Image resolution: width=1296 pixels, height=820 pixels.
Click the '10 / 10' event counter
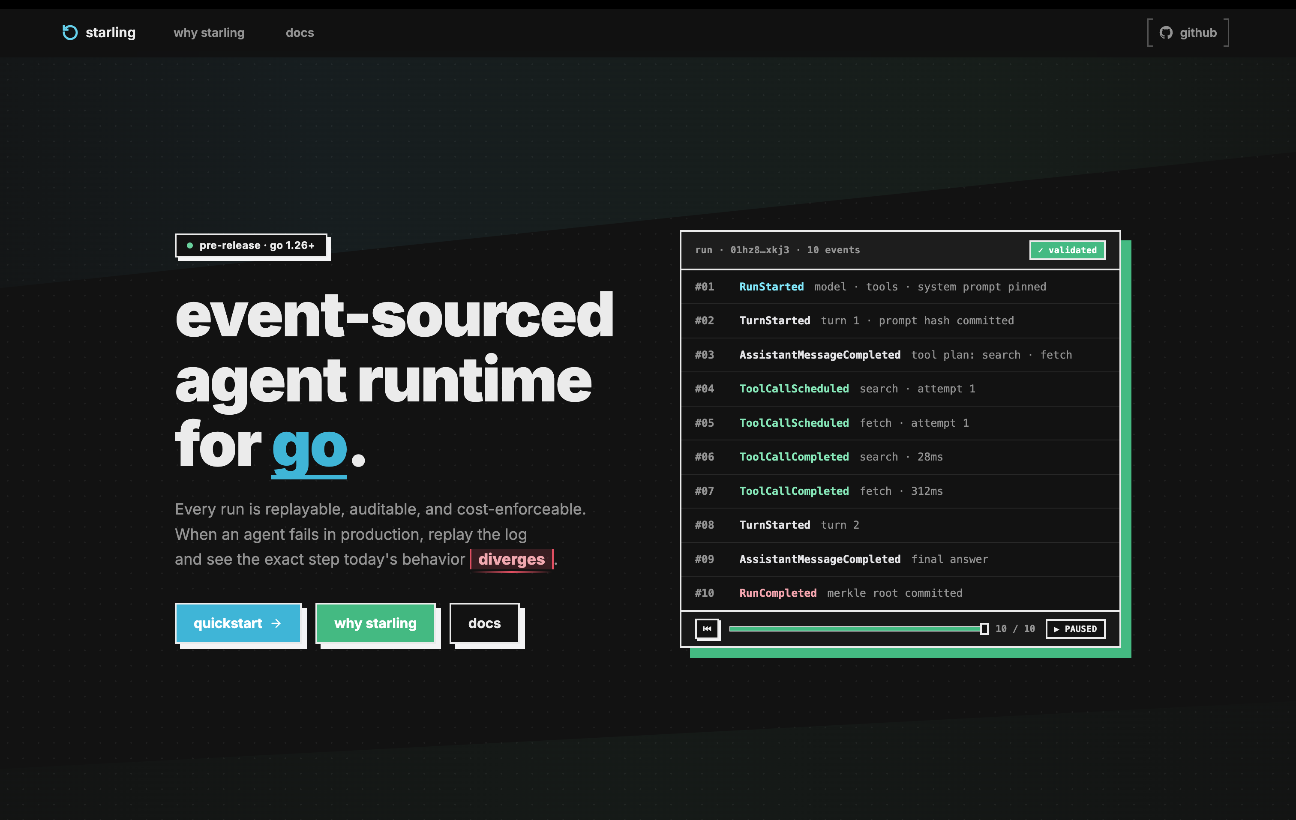[x=1015, y=628]
